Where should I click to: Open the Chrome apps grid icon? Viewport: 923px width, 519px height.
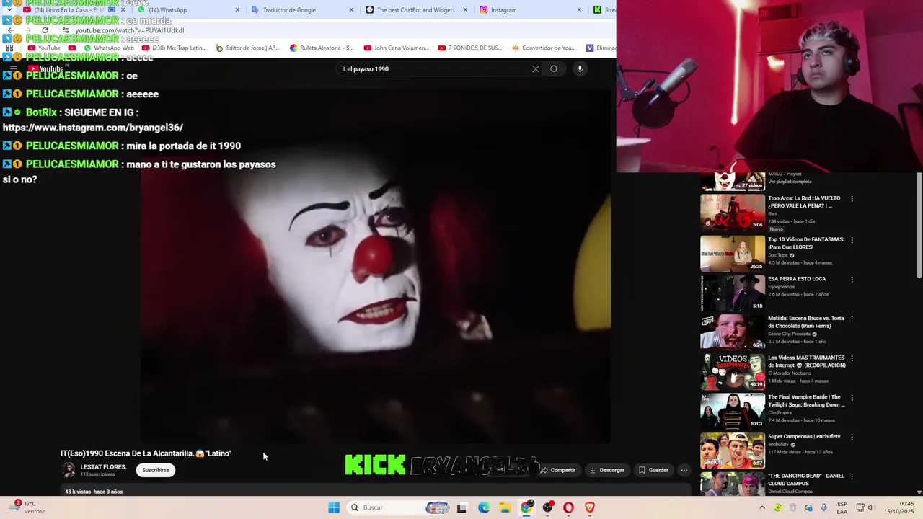tap(9, 48)
